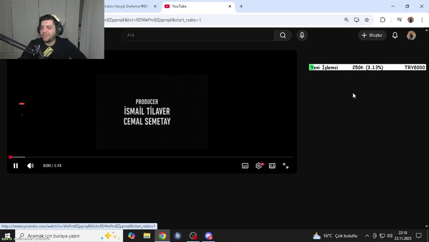Click the taskbar search box
Screen dimensions: 429x242
pyautogui.click(x=69, y=236)
